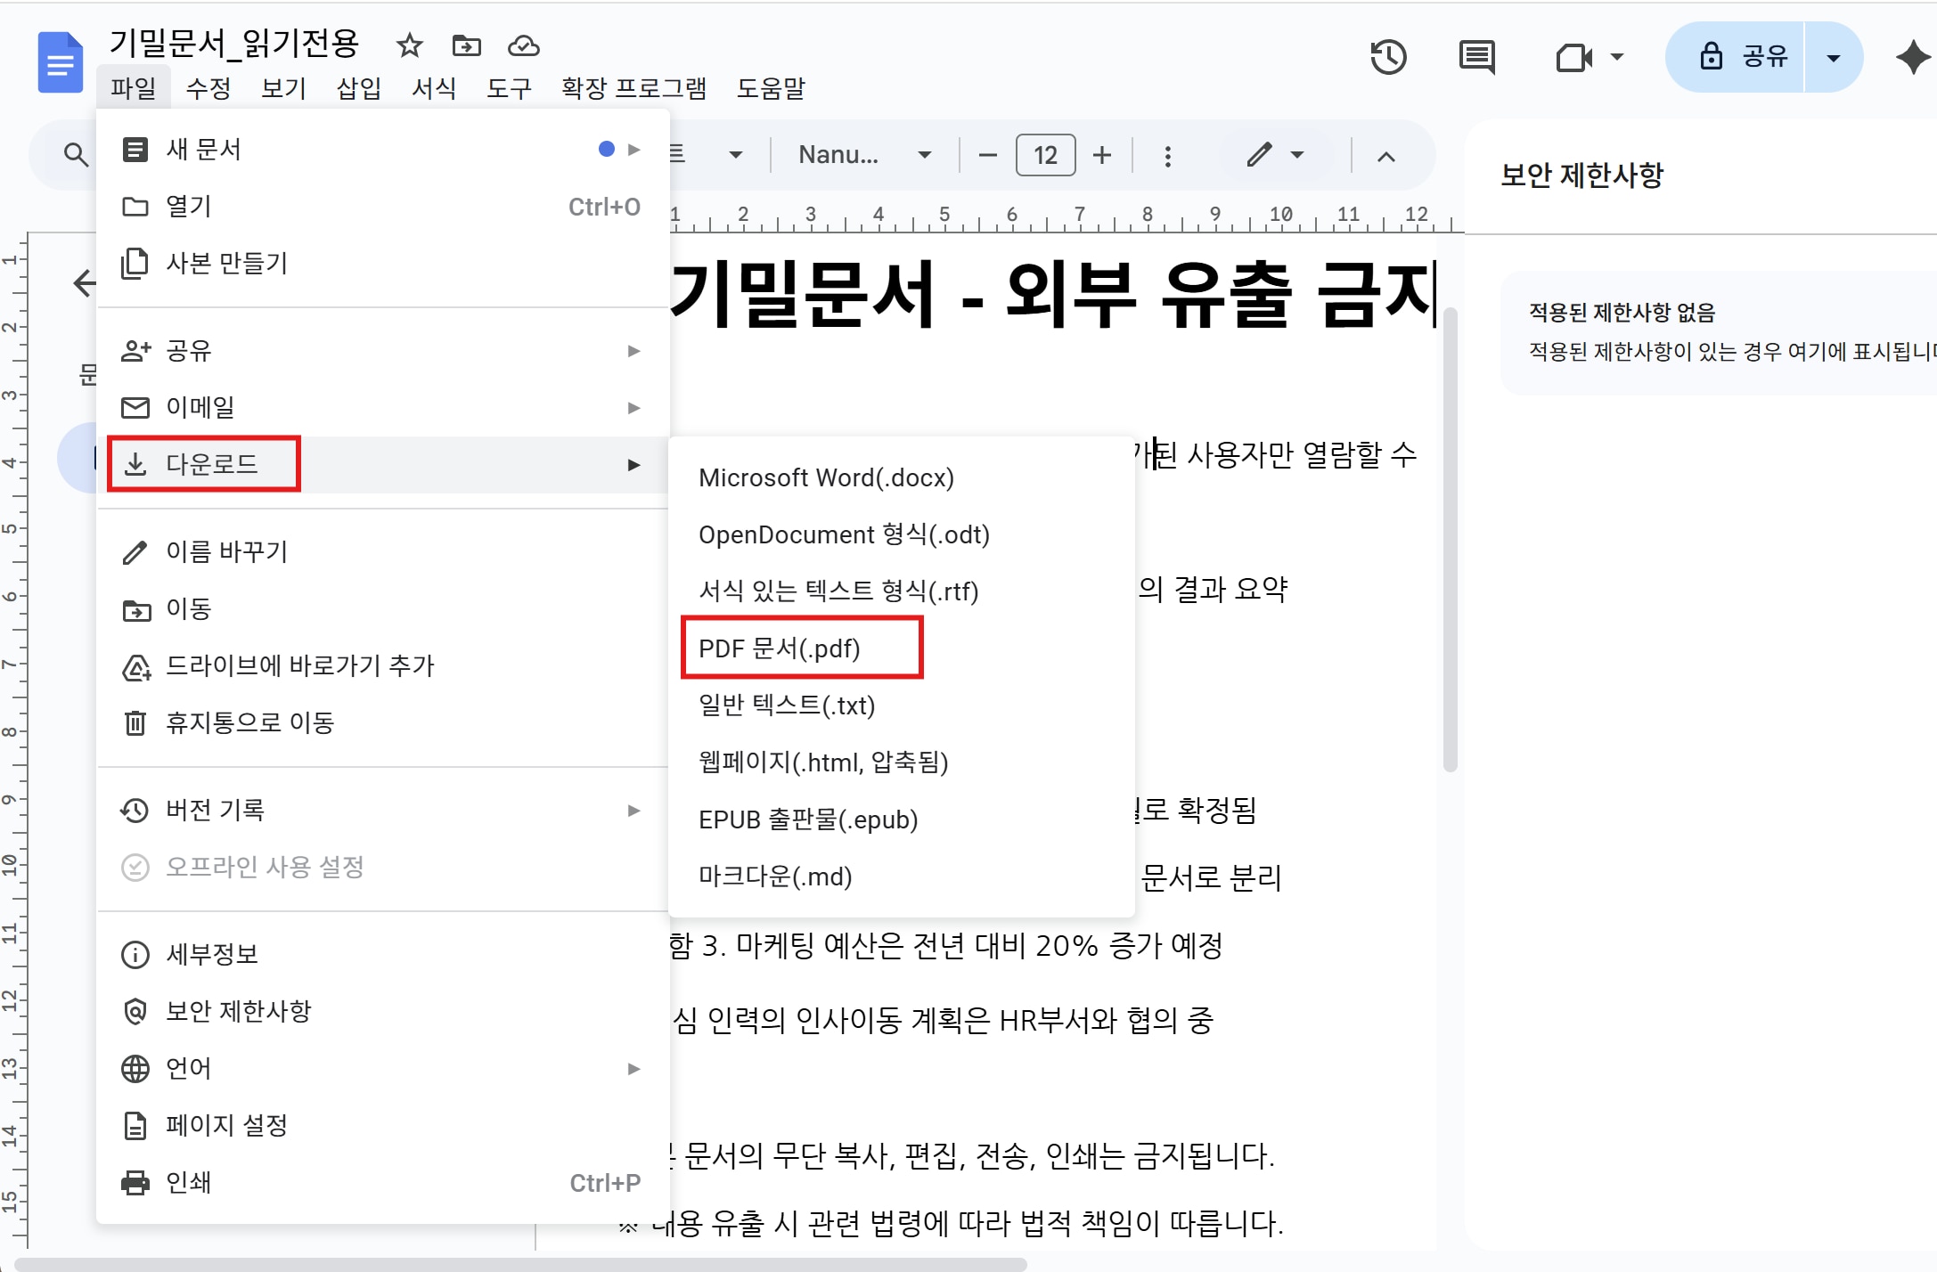Choose 이동 from the file menu
This screenshot has height=1272, width=1937.
(383, 609)
